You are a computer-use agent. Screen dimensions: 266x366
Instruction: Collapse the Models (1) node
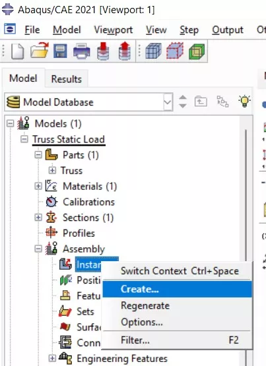pyautogui.click(x=11, y=123)
